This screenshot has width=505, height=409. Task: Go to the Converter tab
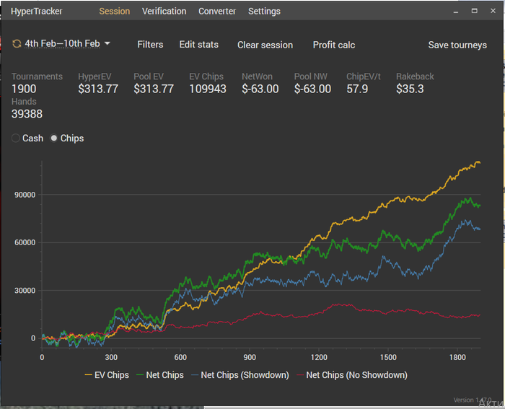pyautogui.click(x=217, y=12)
